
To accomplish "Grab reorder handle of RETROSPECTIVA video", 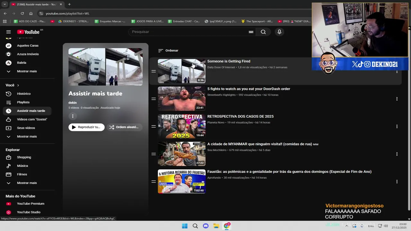I will coord(153,126).
